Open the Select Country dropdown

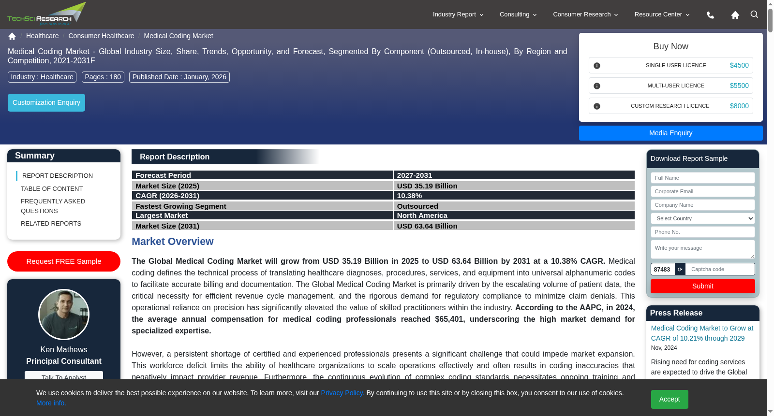(702, 218)
